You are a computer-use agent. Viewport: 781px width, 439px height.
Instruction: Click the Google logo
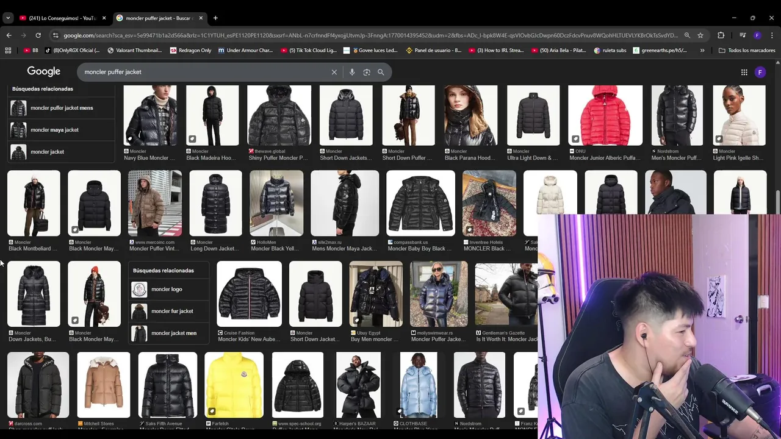pos(44,71)
